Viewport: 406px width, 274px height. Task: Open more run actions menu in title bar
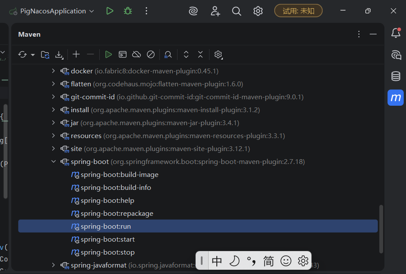pyautogui.click(x=146, y=11)
